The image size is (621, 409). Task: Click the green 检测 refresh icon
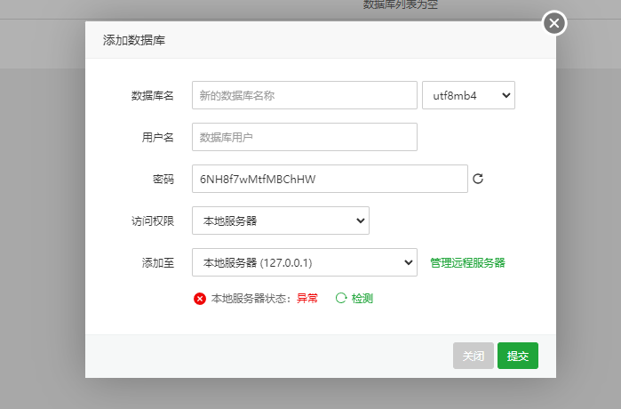pyautogui.click(x=341, y=298)
